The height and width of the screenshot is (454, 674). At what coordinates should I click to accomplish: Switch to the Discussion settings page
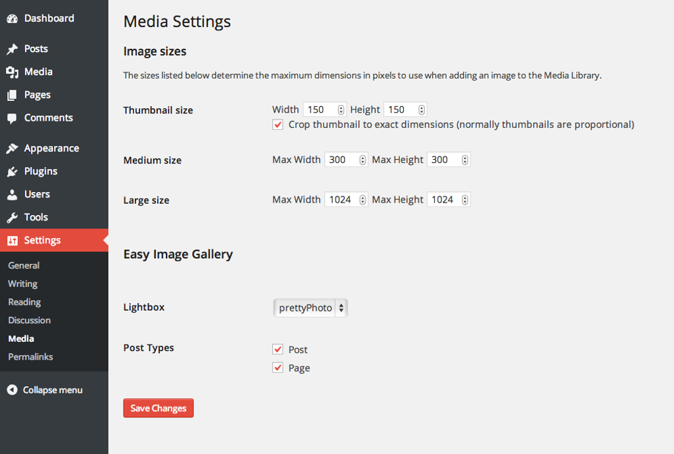click(29, 320)
